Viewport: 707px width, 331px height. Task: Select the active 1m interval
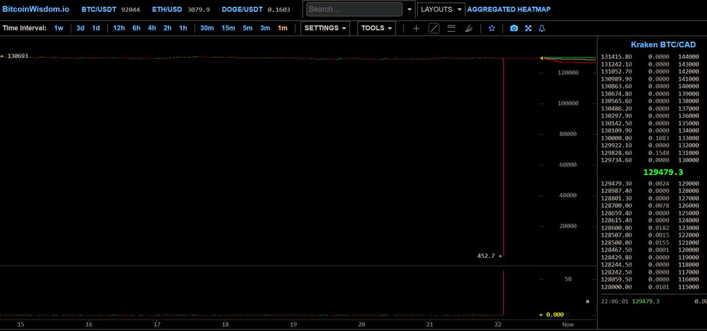click(x=283, y=28)
